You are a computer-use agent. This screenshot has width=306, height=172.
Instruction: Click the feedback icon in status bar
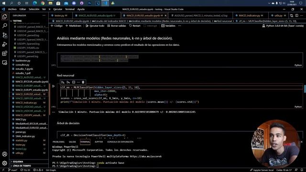click(296, 170)
